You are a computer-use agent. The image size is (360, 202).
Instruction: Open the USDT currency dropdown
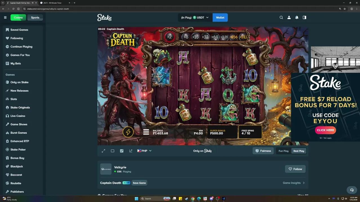[195, 17]
